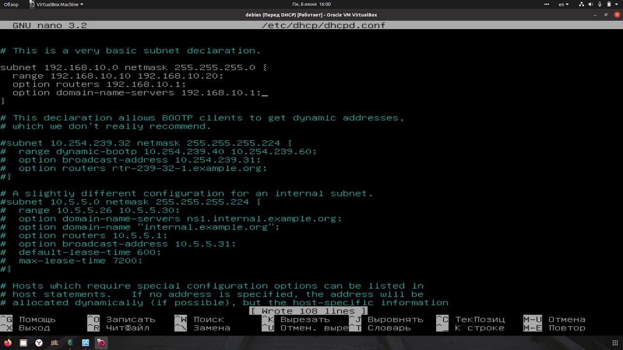
Task: Click 'option broadcast-address 10.5.5.31;' line
Action: point(118,244)
